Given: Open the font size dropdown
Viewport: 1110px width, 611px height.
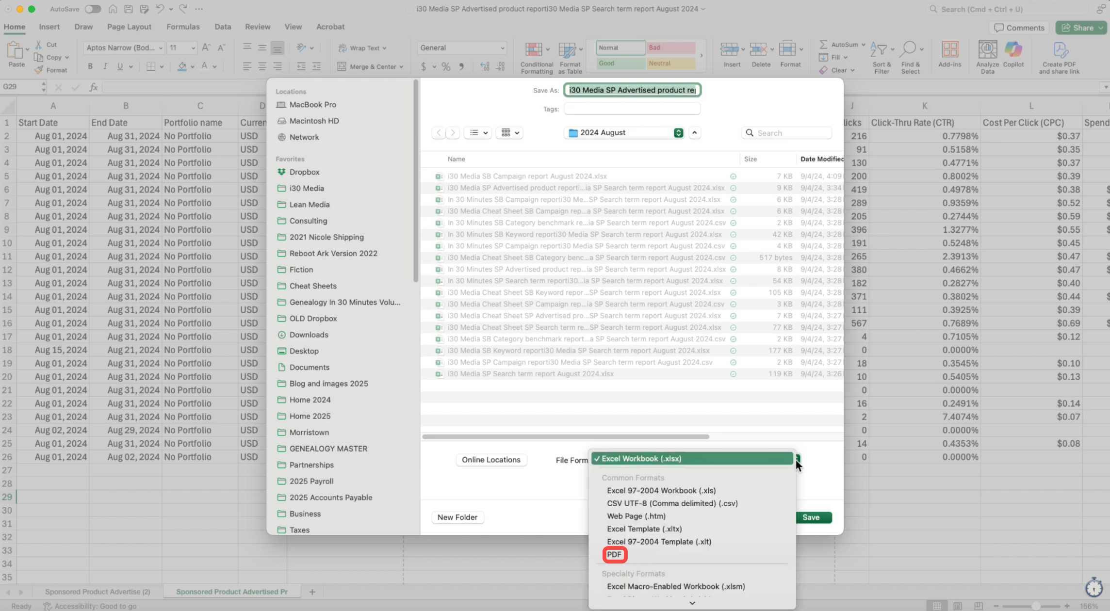Looking at the screenshot, I should point(193,48).
